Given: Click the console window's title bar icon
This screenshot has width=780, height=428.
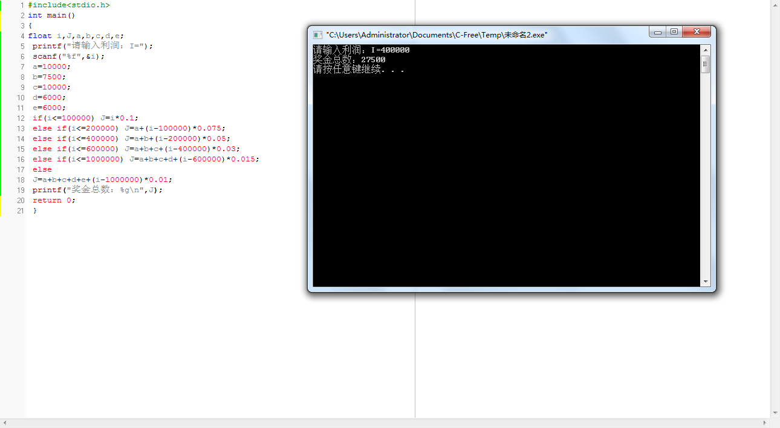Looking at the screenshot, I should [317, 35].
